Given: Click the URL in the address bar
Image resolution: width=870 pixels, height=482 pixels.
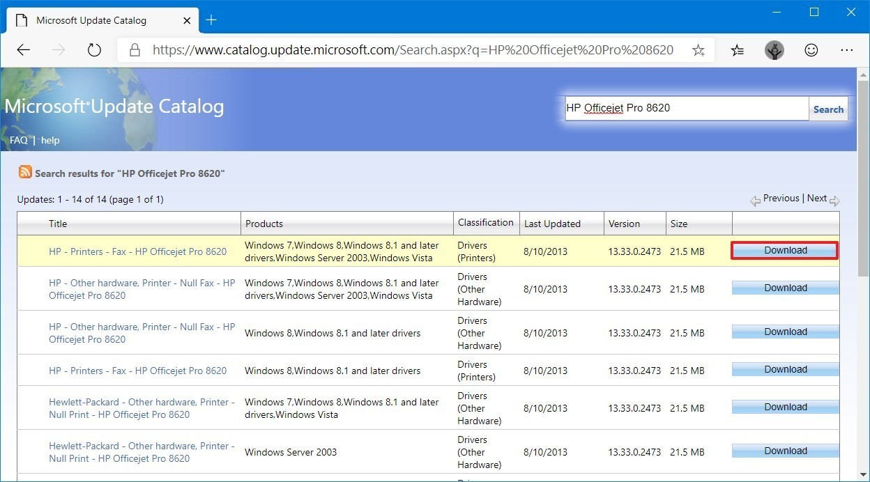Looking at the screenshot, I should pyautogui.click(x=413, y=50).
